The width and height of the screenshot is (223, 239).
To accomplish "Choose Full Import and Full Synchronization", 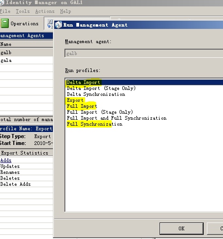I will pyautogui.click(x=117, y=118).
